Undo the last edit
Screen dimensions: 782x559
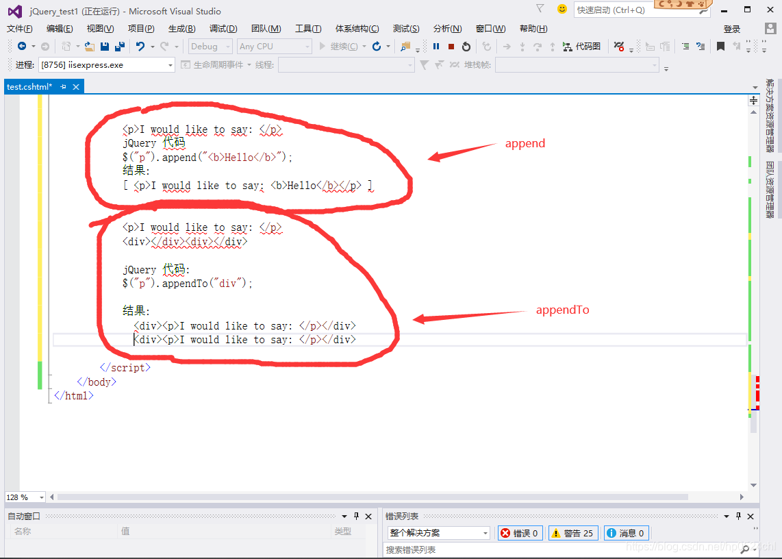[x=140, y=47]
